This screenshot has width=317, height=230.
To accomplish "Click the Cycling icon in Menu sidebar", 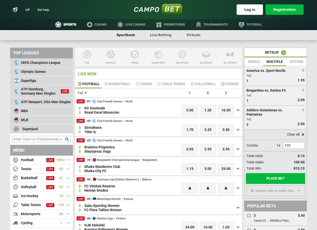I will 15,223.
